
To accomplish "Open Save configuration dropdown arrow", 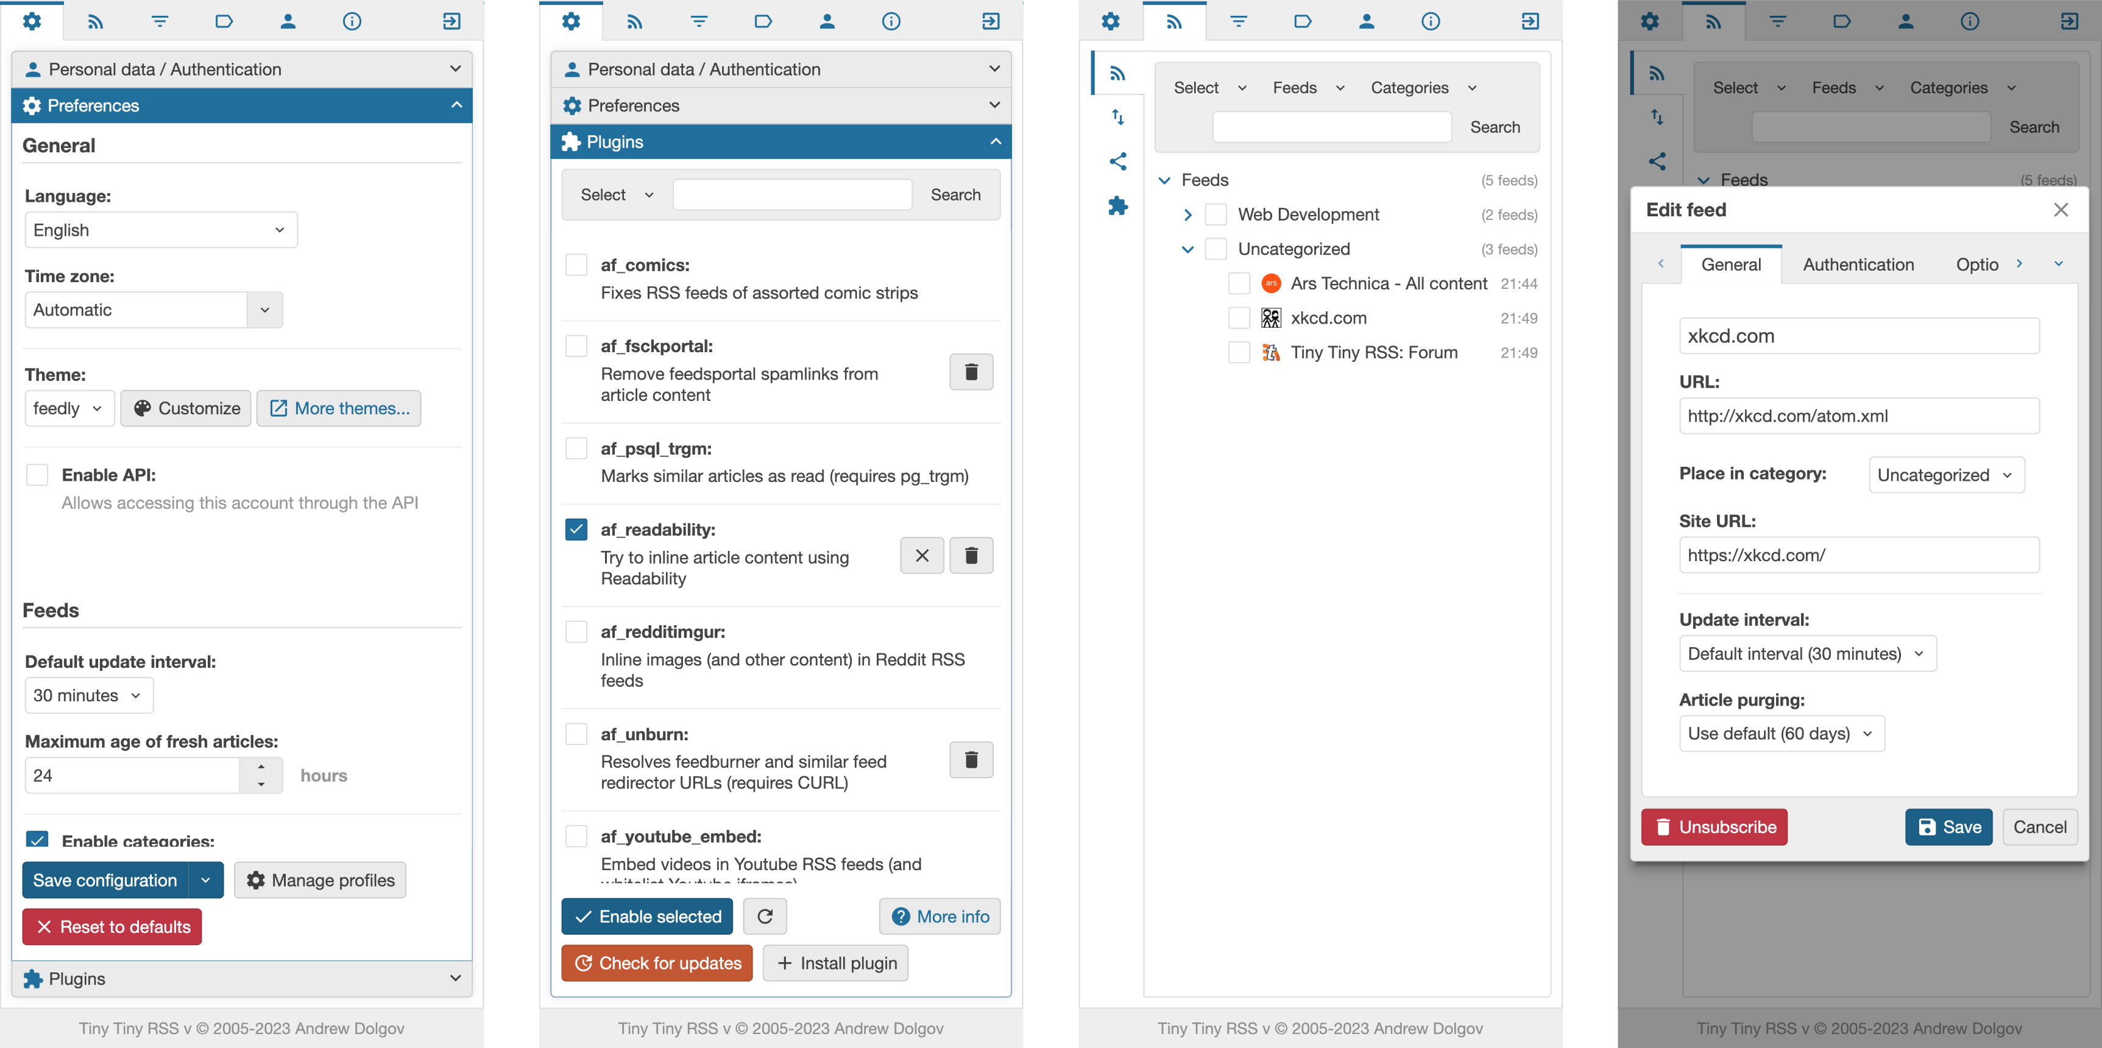I will [x=206, y=880].
